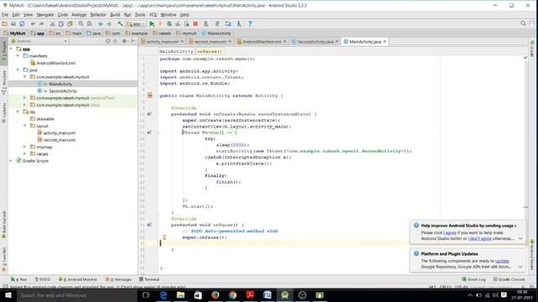
Task: Click the SDK Manager download icon
Action: (x=239, y=23)
